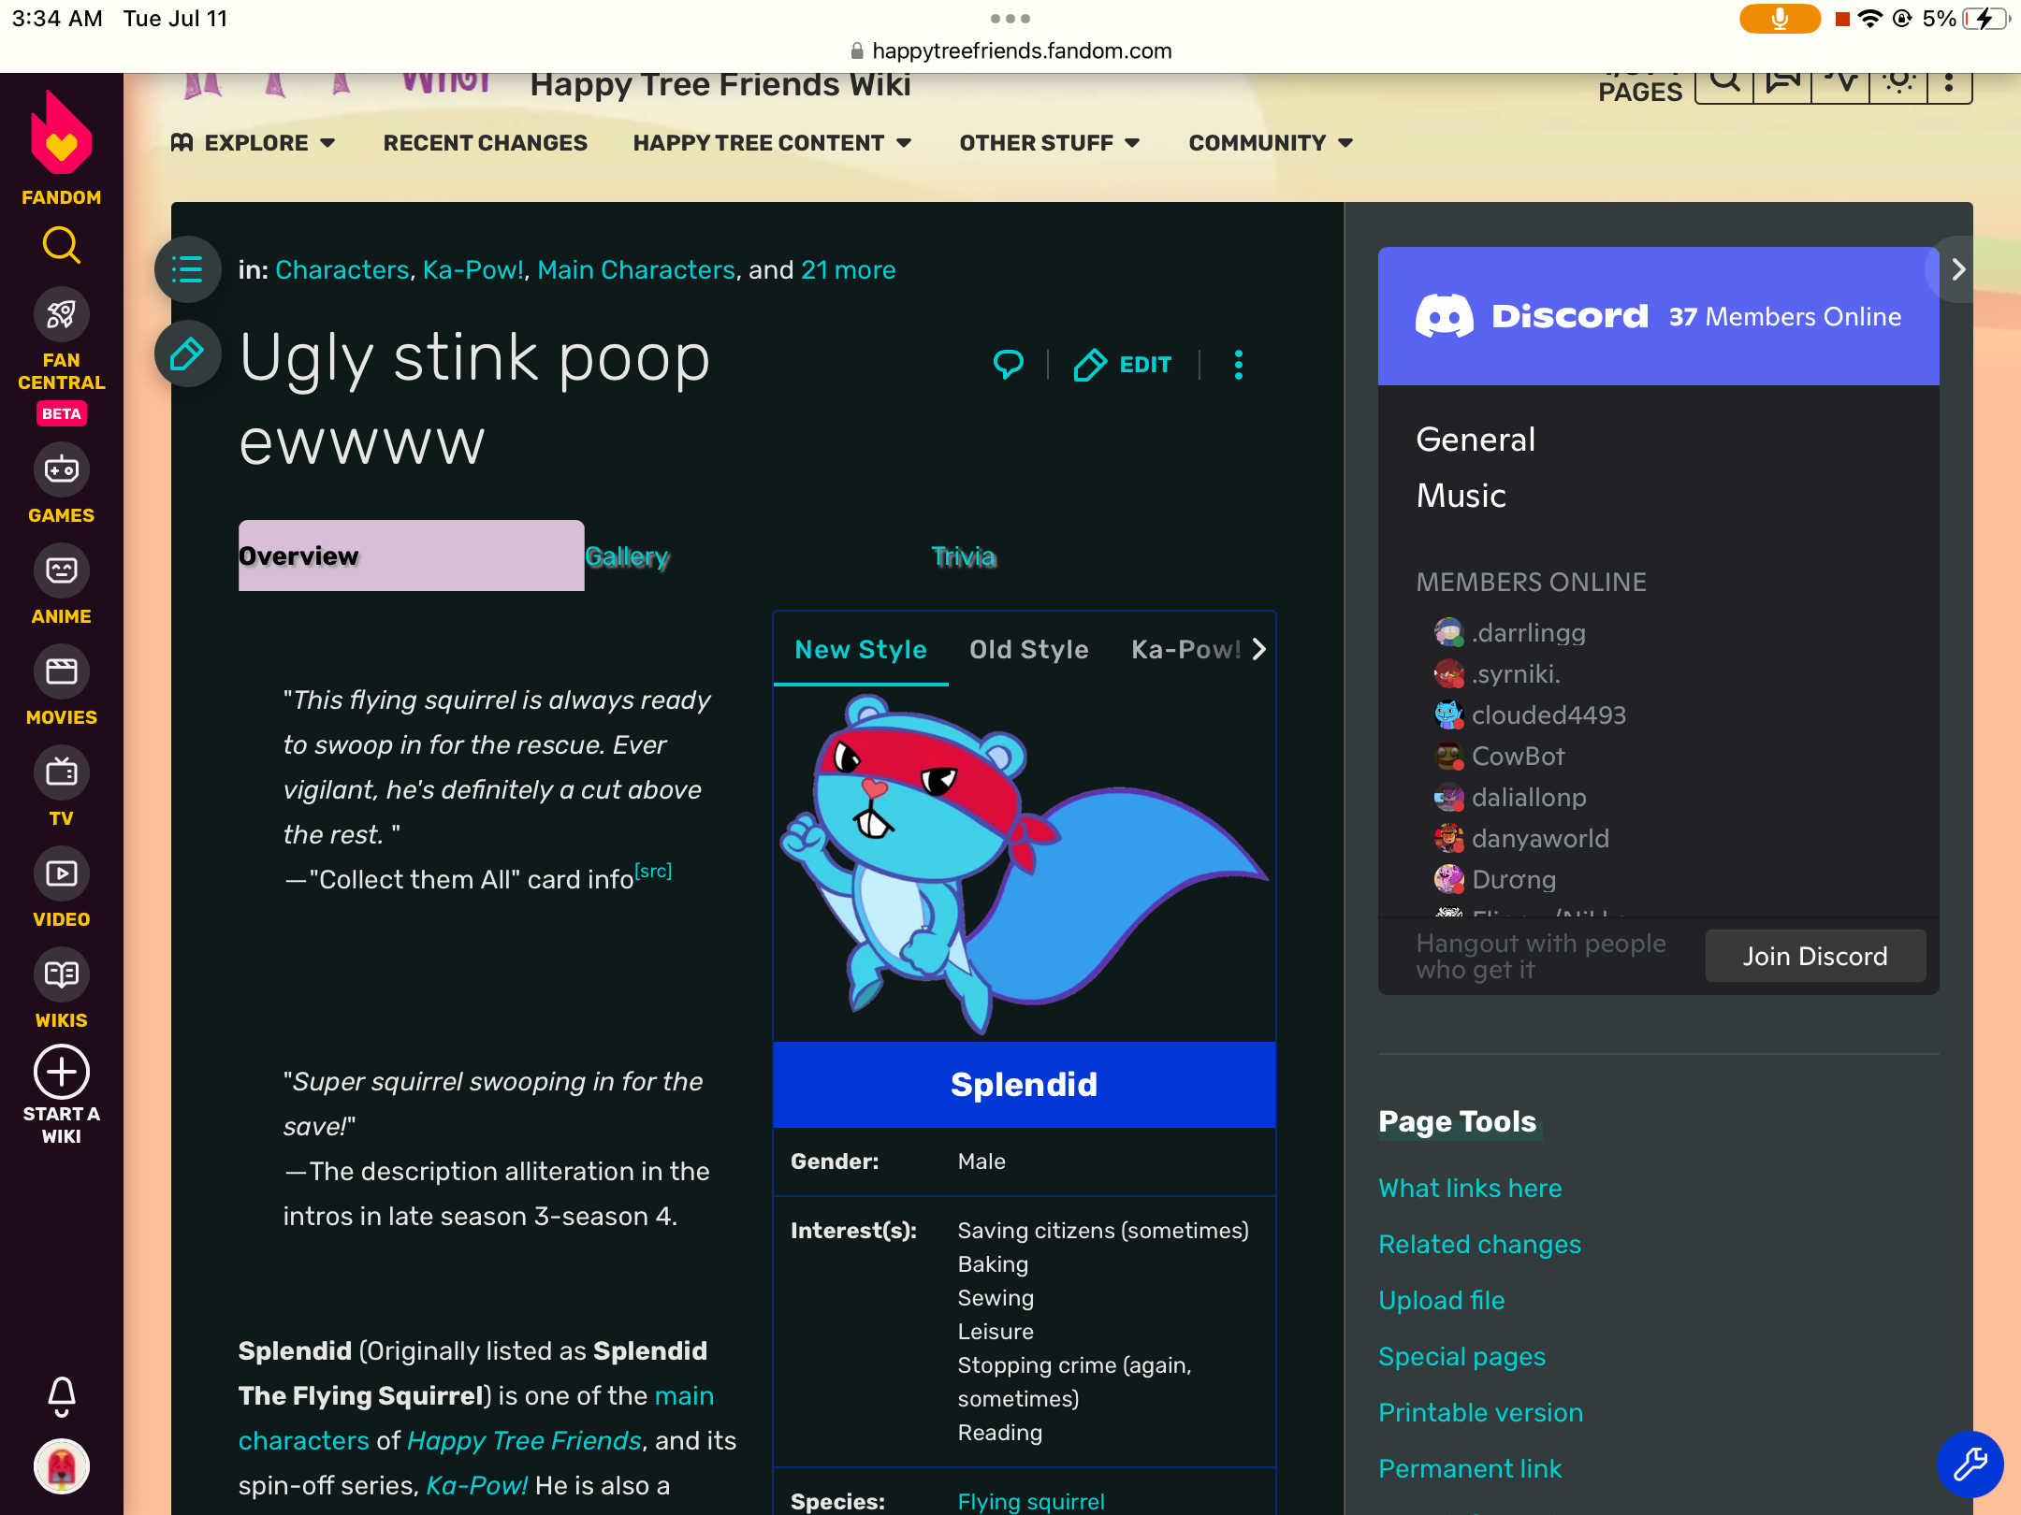Viewport: 2021px width, 1515px height.
Task: Switch to the Gallery tab
Action: point(627,556)
